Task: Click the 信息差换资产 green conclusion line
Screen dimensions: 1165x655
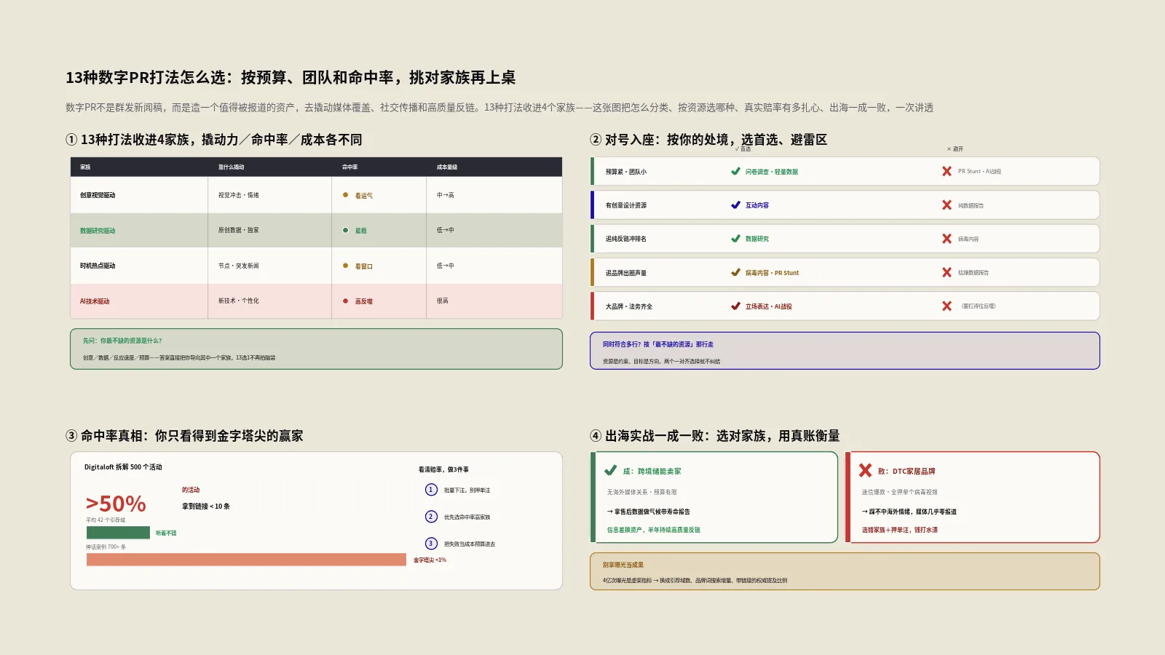Action: point(653,530)
